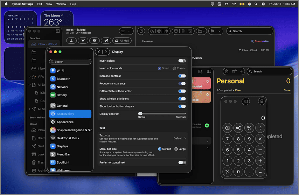Click the Display contrast slider handle
The image size is (299, 195).
(x=140, y=114)
